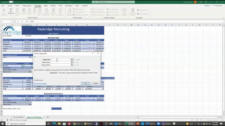The height and width of the screenshot is (126, 225).
Task: Switch to Insert ribbon tab
Action: point(17,6)
